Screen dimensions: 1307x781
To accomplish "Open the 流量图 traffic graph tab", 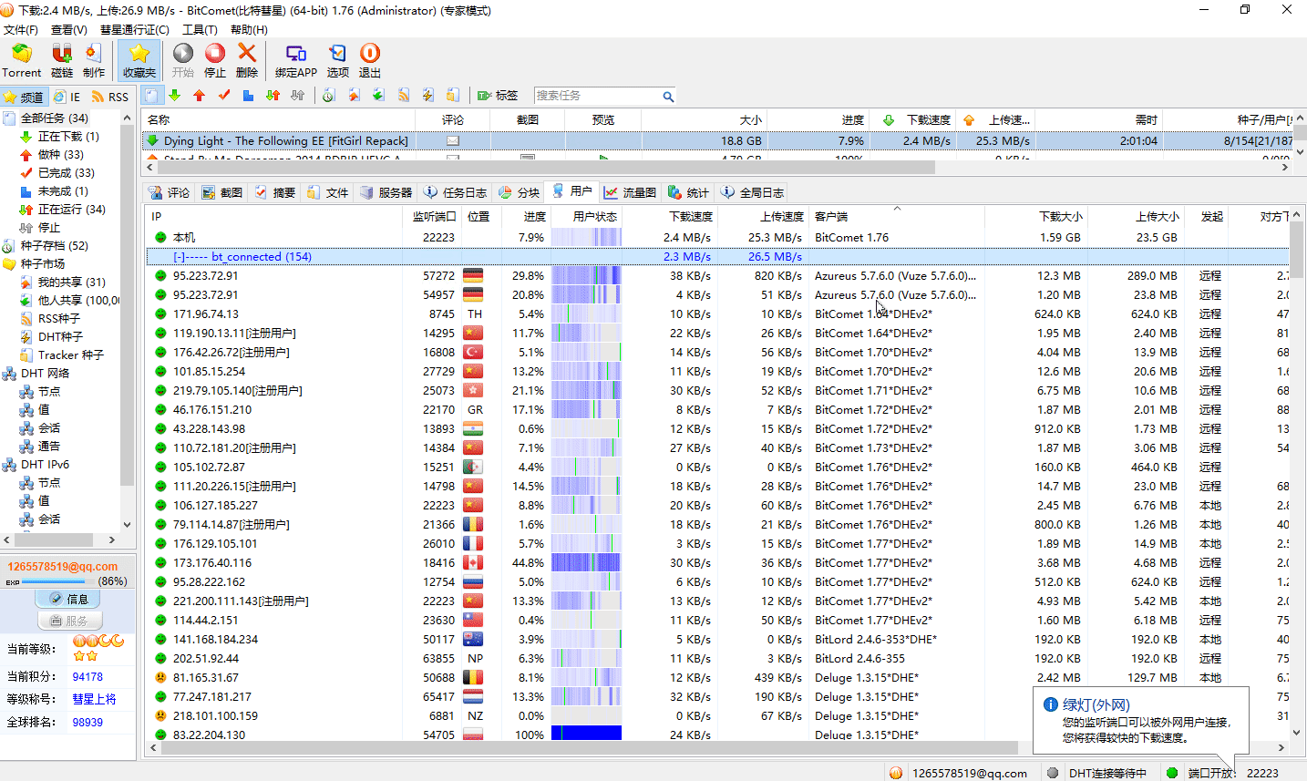I will [630, 192].
